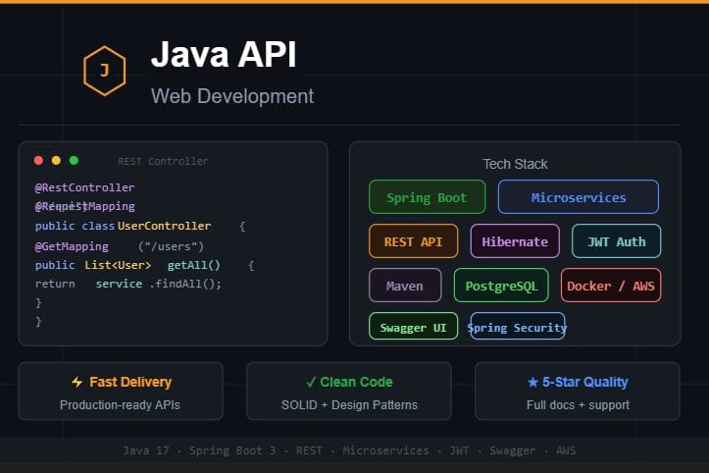
Task: Select the Hibernate tech badge
Action: 515,241
